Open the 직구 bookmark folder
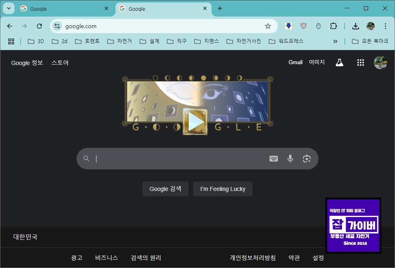395x268 pixels. click(177, 41)
